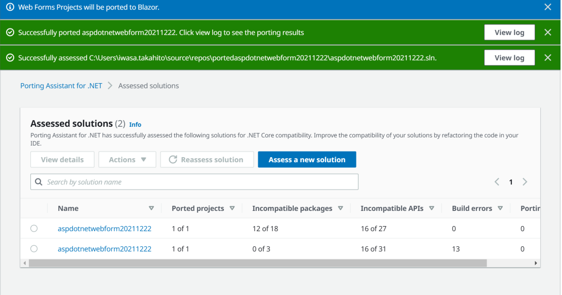Dismiss the assessed solution success banner
This screenshot has width=562, height=295.
coord(548,57)
